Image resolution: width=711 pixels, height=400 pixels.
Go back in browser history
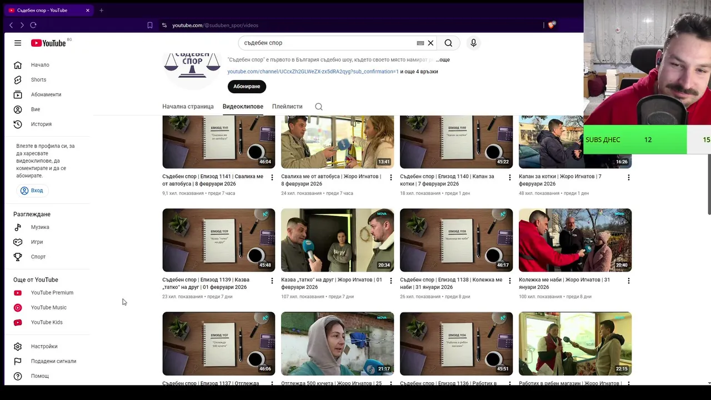click(11, 25)
